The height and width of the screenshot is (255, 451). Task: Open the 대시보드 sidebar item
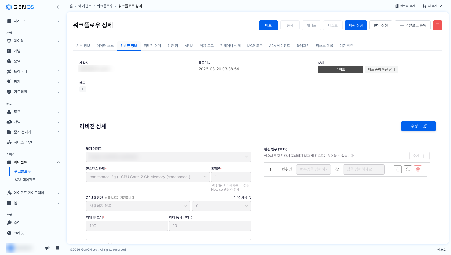click(33, 21)
